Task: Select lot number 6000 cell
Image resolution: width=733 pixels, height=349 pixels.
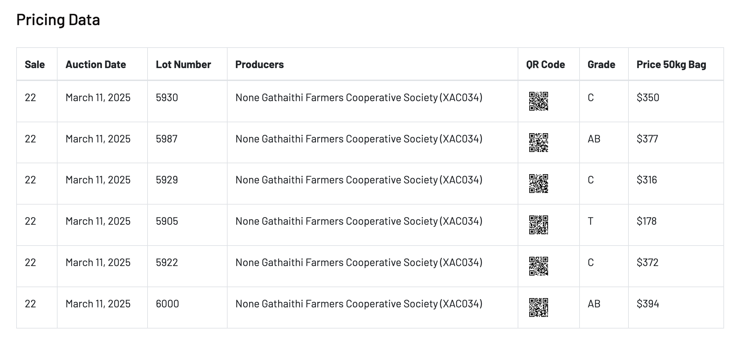Action: (167, 304)
